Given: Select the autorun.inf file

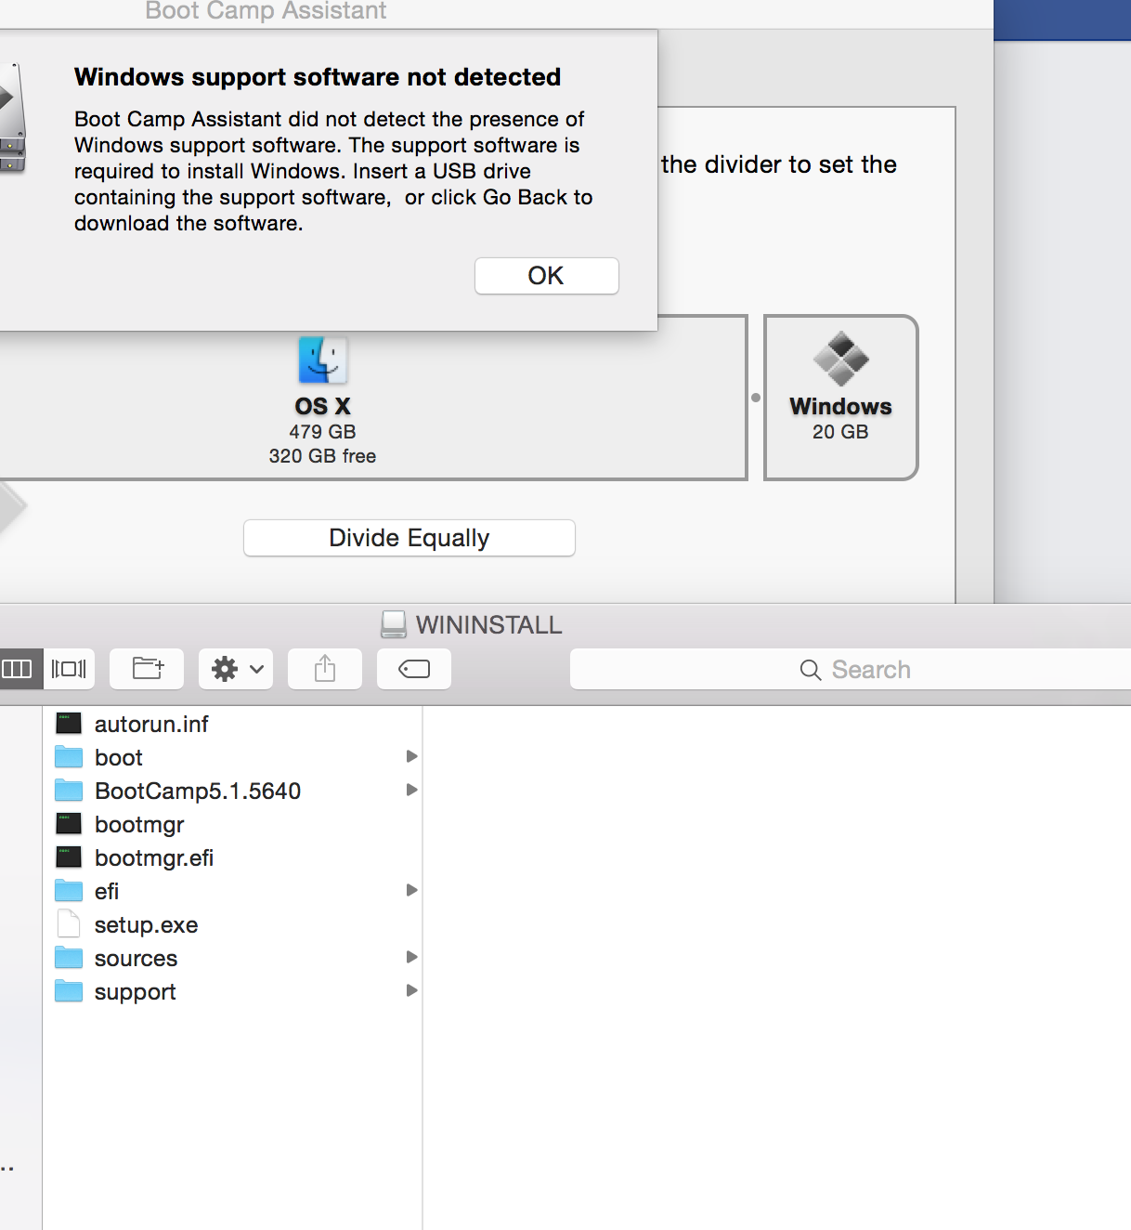Looking at the screenshot, I should click(x=232, y=724).
